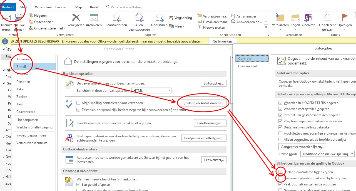Click the Handtekeningen... button
This screenshot has width=356, height=191.
click(210, 123)
